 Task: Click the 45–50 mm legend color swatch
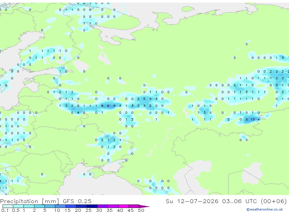pyautogui.click(x=134, y=206)
